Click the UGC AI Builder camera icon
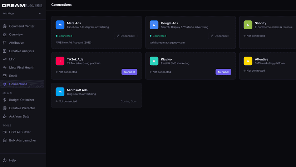Viewport: 296px width, 167px height. coord(5,132)
